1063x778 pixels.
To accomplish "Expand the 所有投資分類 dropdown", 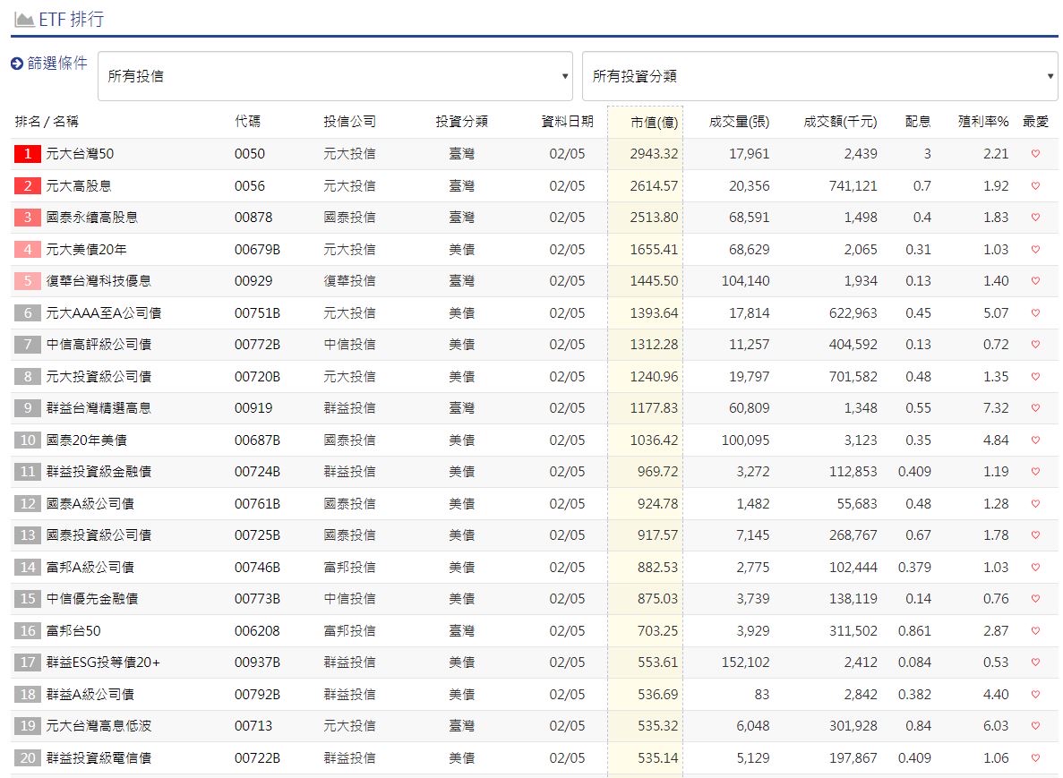I will (x=819, y=76).
